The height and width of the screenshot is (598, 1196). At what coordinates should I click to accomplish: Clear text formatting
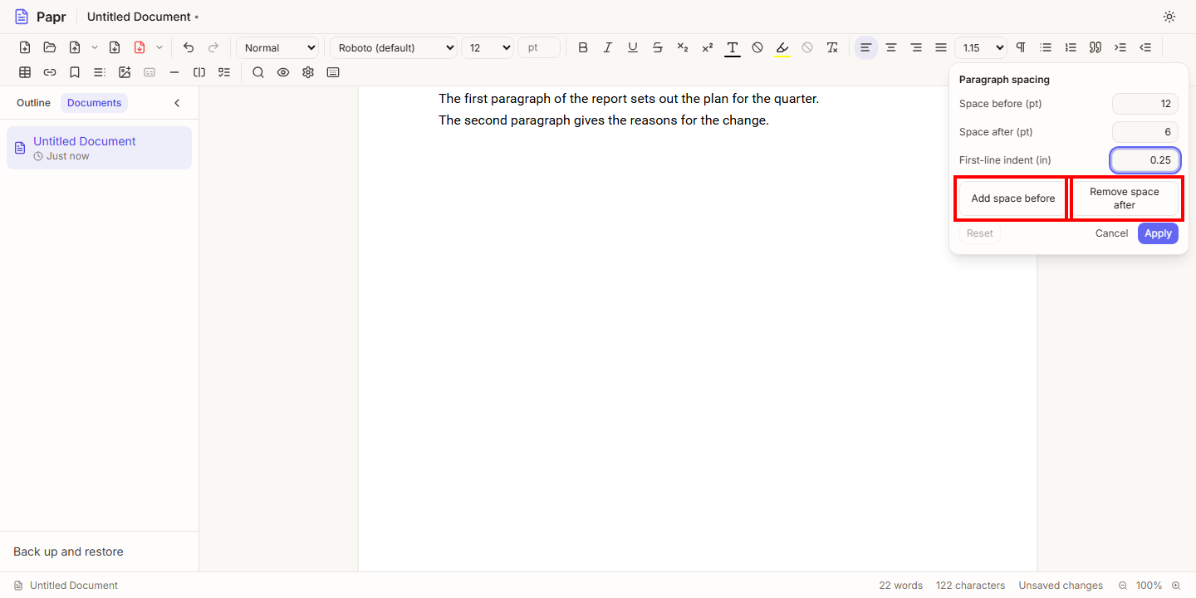[832, 47]
